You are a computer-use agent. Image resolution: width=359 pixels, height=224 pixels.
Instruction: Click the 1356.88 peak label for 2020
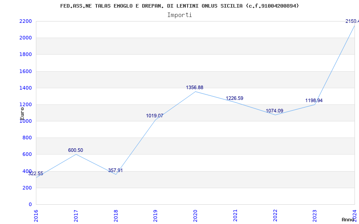[x=195, y=87]
